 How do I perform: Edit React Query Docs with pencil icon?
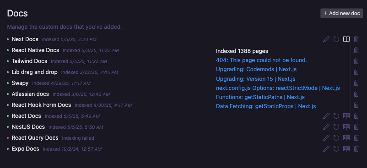pos(326,138)
